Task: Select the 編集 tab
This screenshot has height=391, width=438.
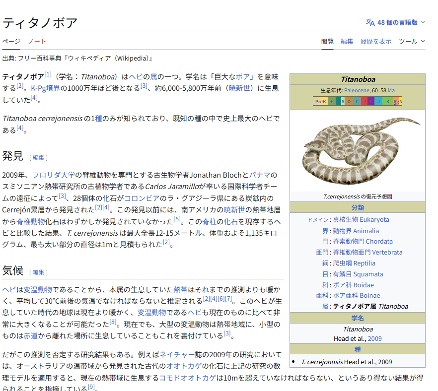Action: [347, 41]
